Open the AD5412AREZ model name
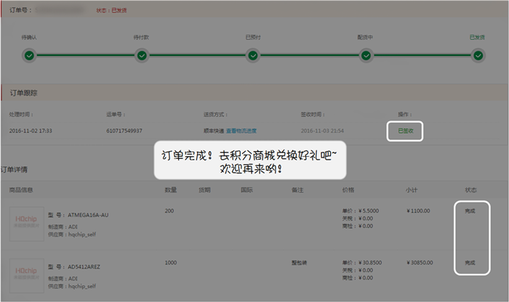Image resolution: width=509 pixels, height=302 pixels. point(84,267)
